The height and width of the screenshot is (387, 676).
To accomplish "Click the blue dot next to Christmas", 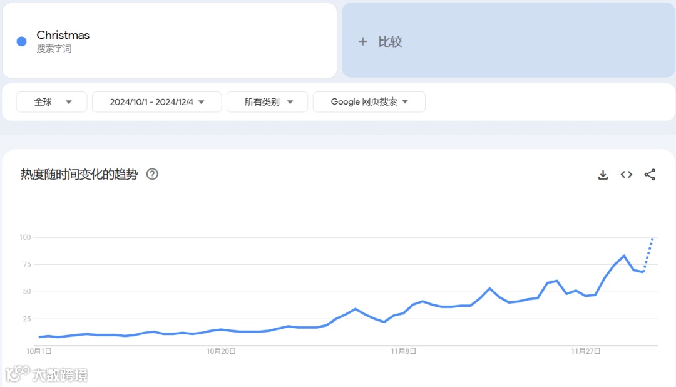I will pos(19,40).
